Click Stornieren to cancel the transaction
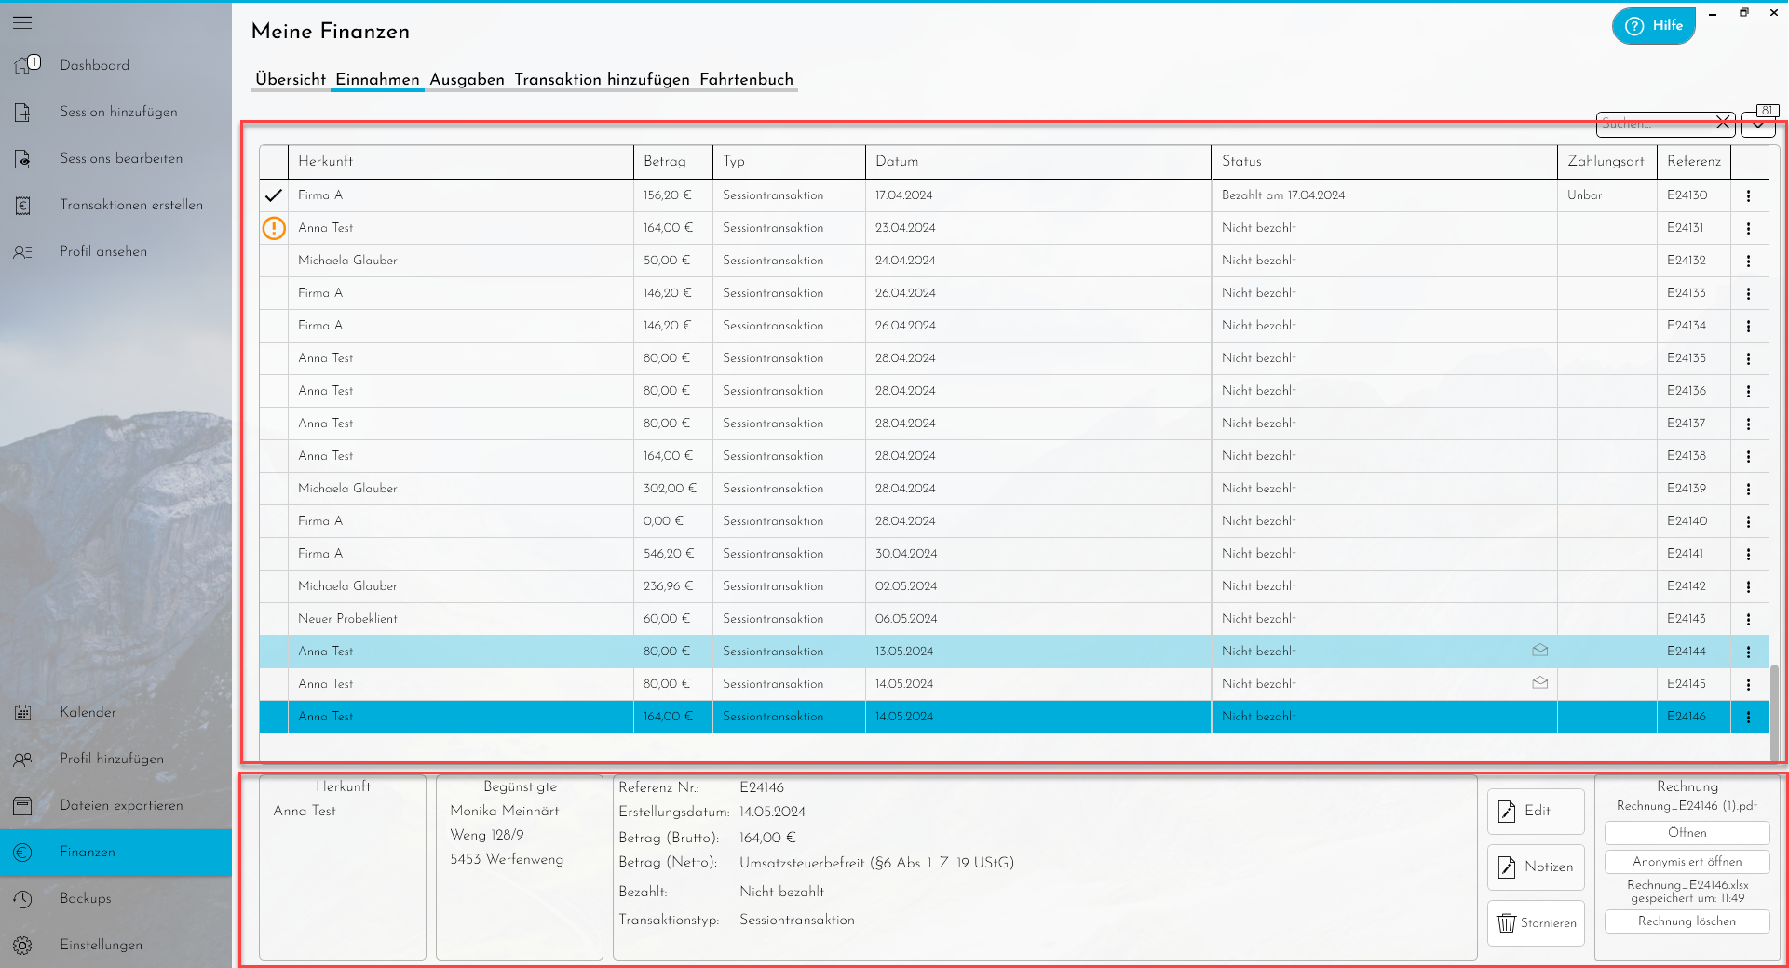The width and height of the screenshot is (1789, 968). [1536, 923]
